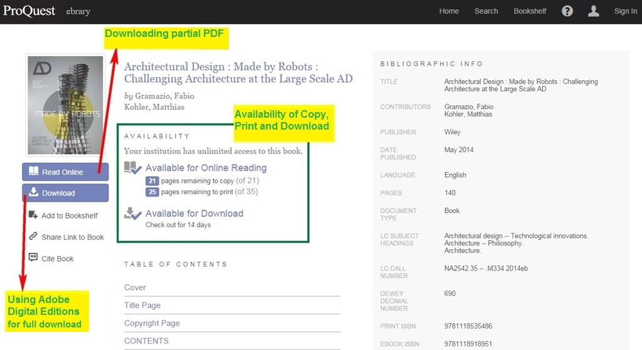Click language value English
Screen dimensions: 642x350
[455, 175]
